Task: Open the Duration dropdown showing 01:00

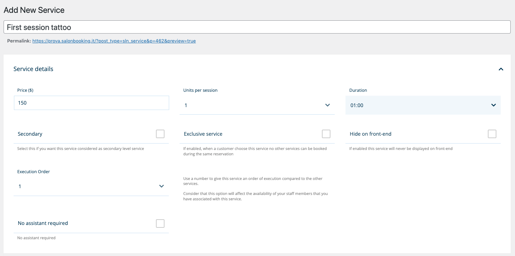Action: click(x=415, y=105)
